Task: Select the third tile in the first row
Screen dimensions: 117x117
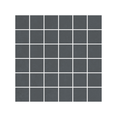Action: tap(51, 22)
